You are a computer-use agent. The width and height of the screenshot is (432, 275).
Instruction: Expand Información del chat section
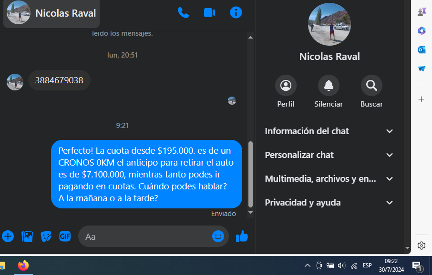pyautogui.click(x=329, y=131)
